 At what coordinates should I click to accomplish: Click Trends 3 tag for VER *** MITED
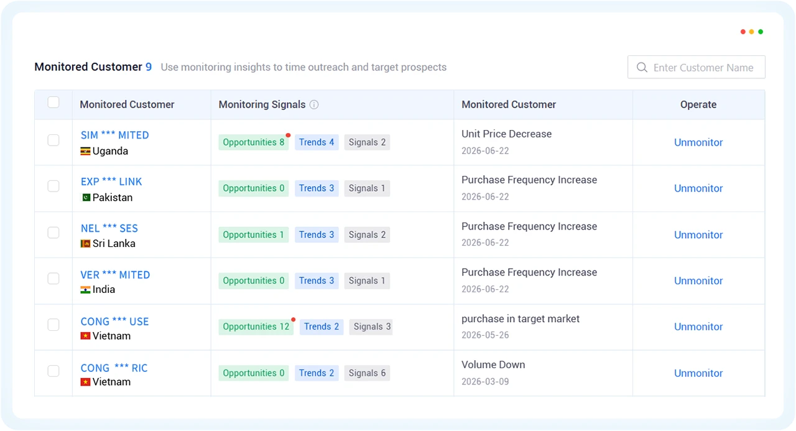[x=317, y=281]
